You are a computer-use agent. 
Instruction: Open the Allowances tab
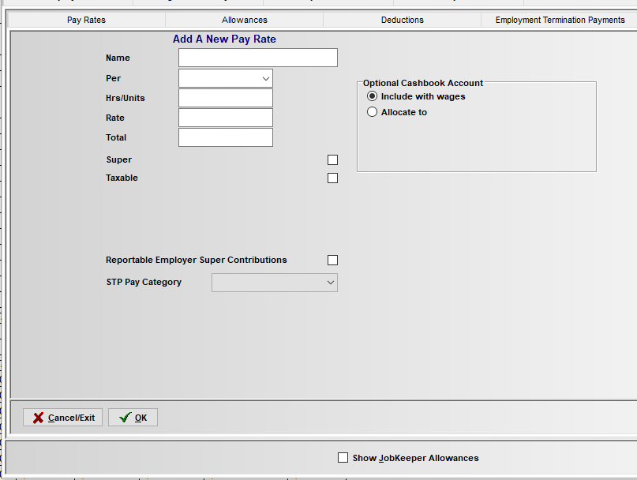[x=245, y=20]
